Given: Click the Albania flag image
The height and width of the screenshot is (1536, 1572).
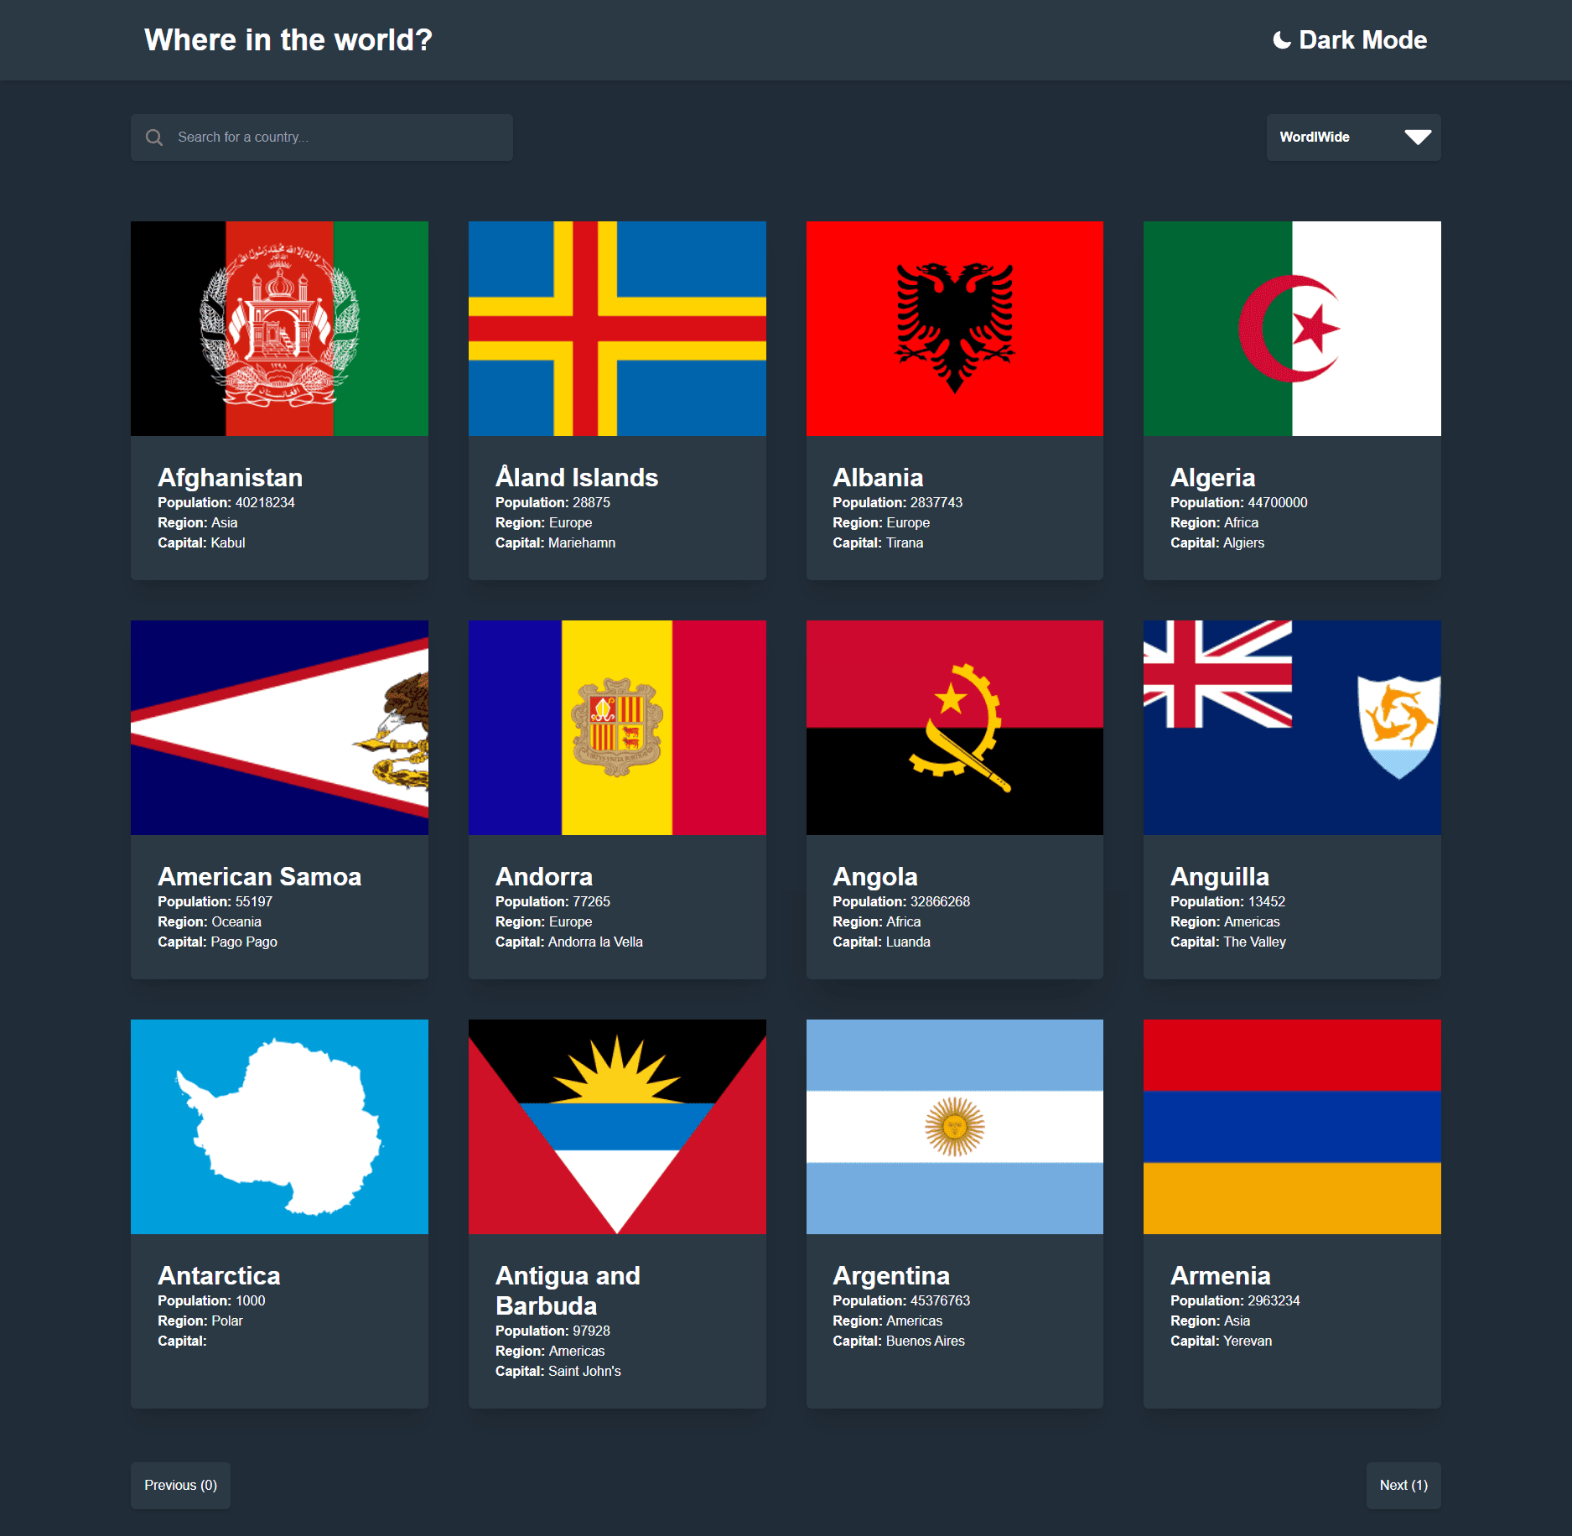Looking at the screenshot, I should tap(954, 328).
